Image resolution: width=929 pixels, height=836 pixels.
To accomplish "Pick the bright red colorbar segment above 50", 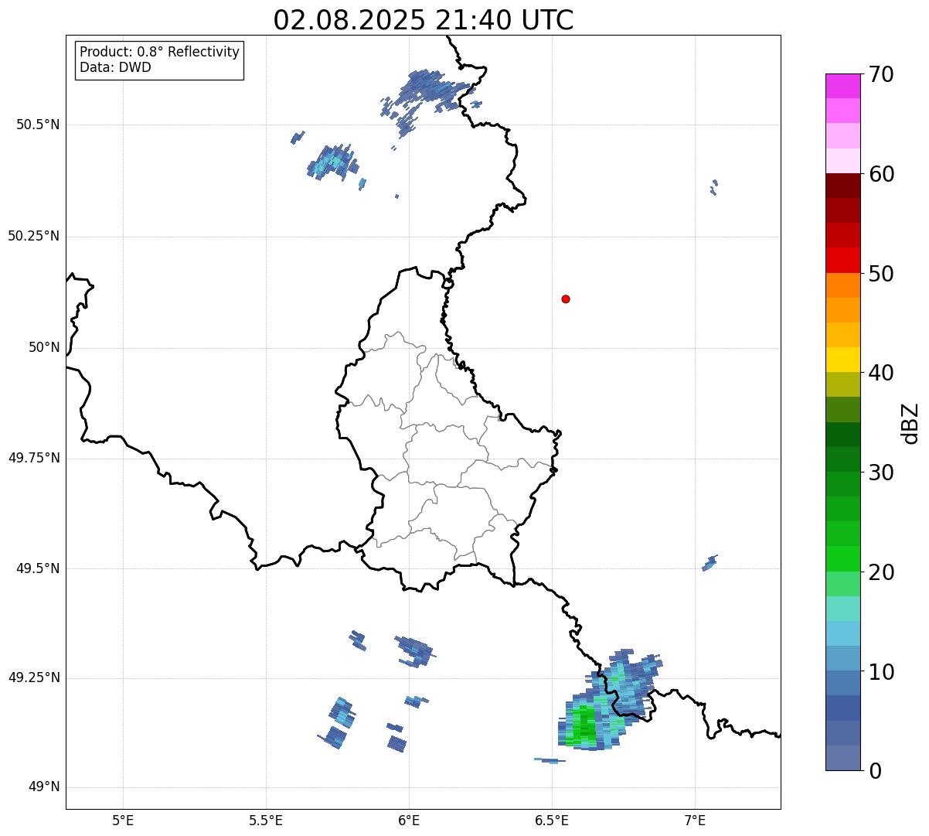I will [x=842, y=260].
